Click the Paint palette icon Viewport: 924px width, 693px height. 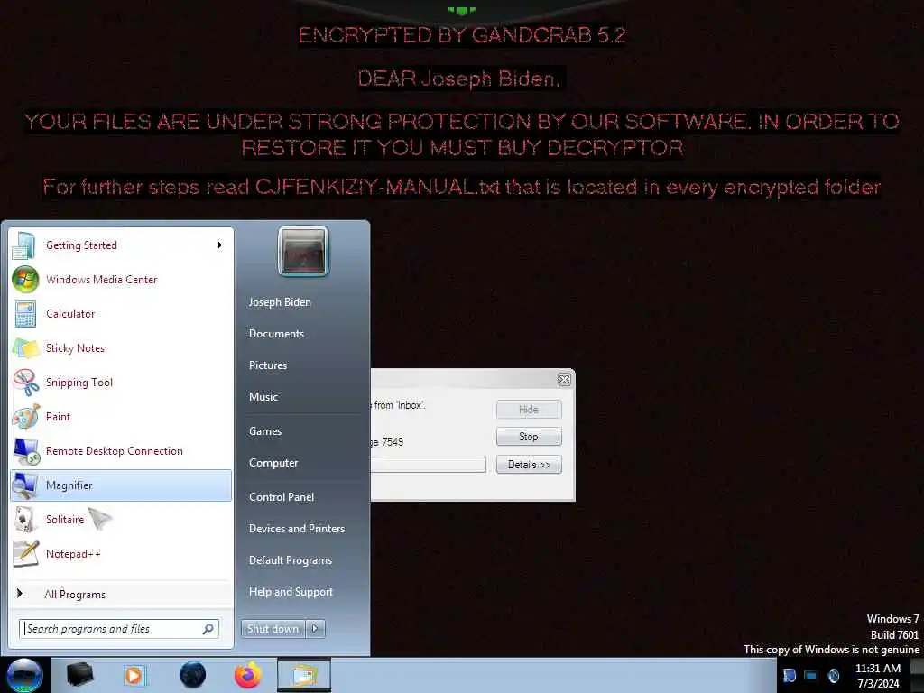(25, 417)
